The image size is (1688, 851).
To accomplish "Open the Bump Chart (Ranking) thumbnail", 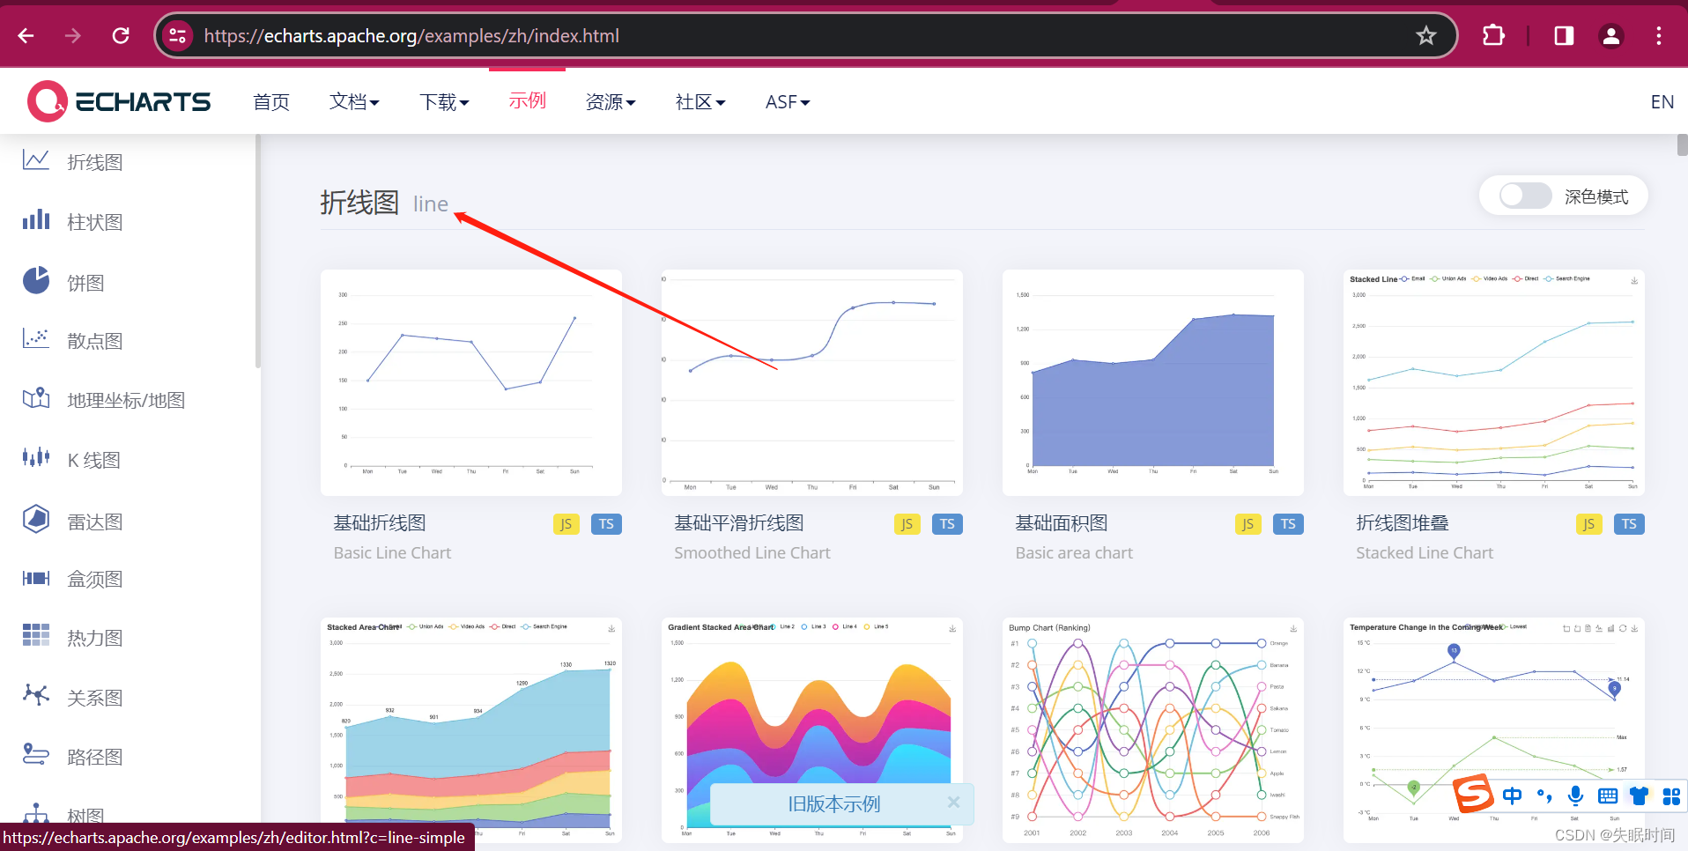I will click(x=1152, y=730).
